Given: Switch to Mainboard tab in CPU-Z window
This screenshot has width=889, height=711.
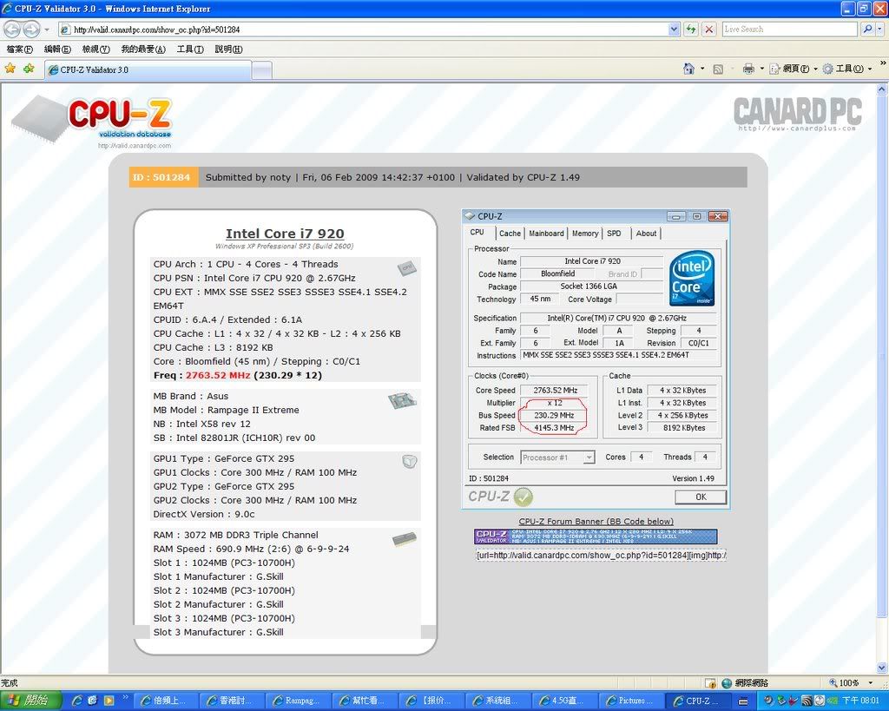Looking at the screenshot, I should [x=546, y=233].
